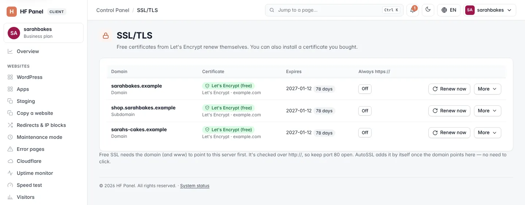Image resolution: width=525 pixels, height=205 pixels.
Task: Click the HF Panel logo icon
Action: [12, 12]
